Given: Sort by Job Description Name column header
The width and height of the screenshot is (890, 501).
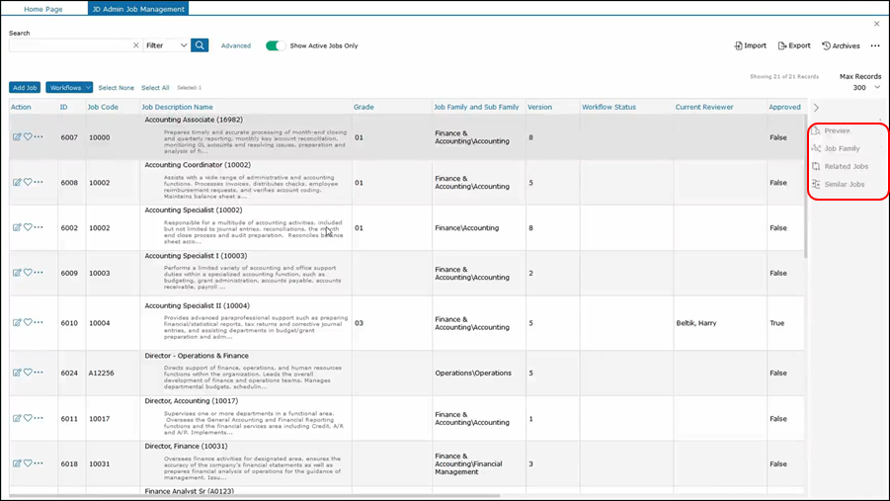Looking at the screenshot, I should pyautogui.click(x=177, y=107).
